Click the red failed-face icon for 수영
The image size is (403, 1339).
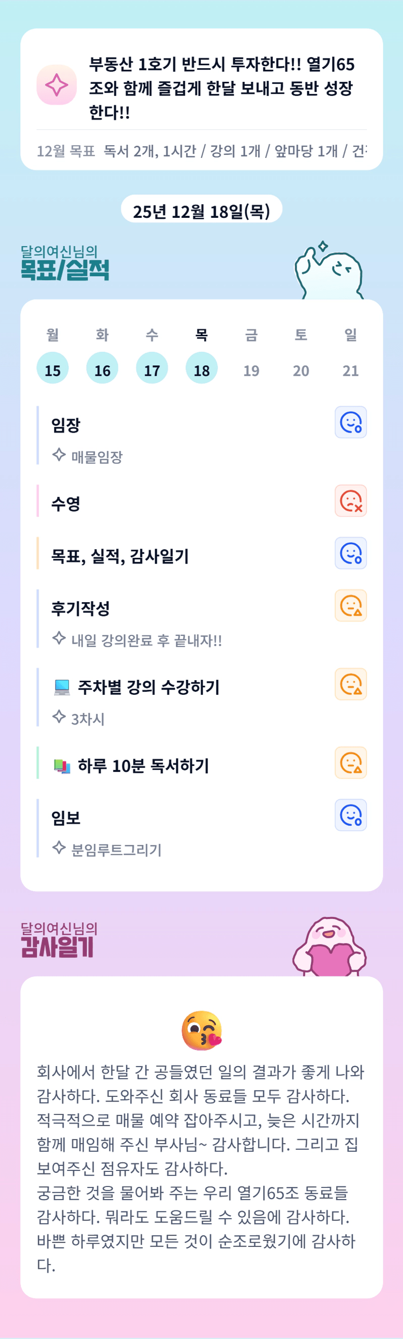pos(350,500)
